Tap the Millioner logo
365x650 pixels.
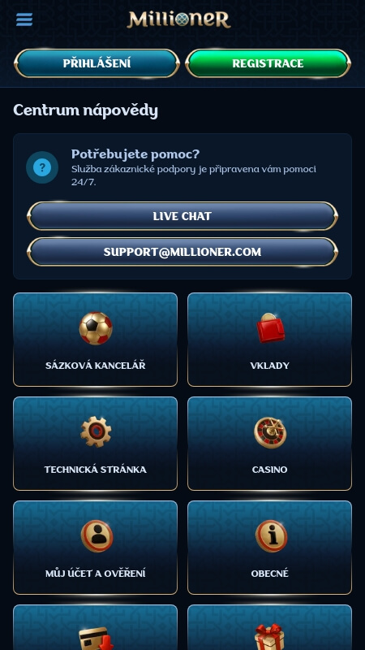(178, 19)
